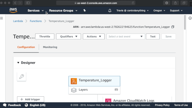Click the Save button
The image size is (192, 108).
pyautogui.click(x=169, y=37)
